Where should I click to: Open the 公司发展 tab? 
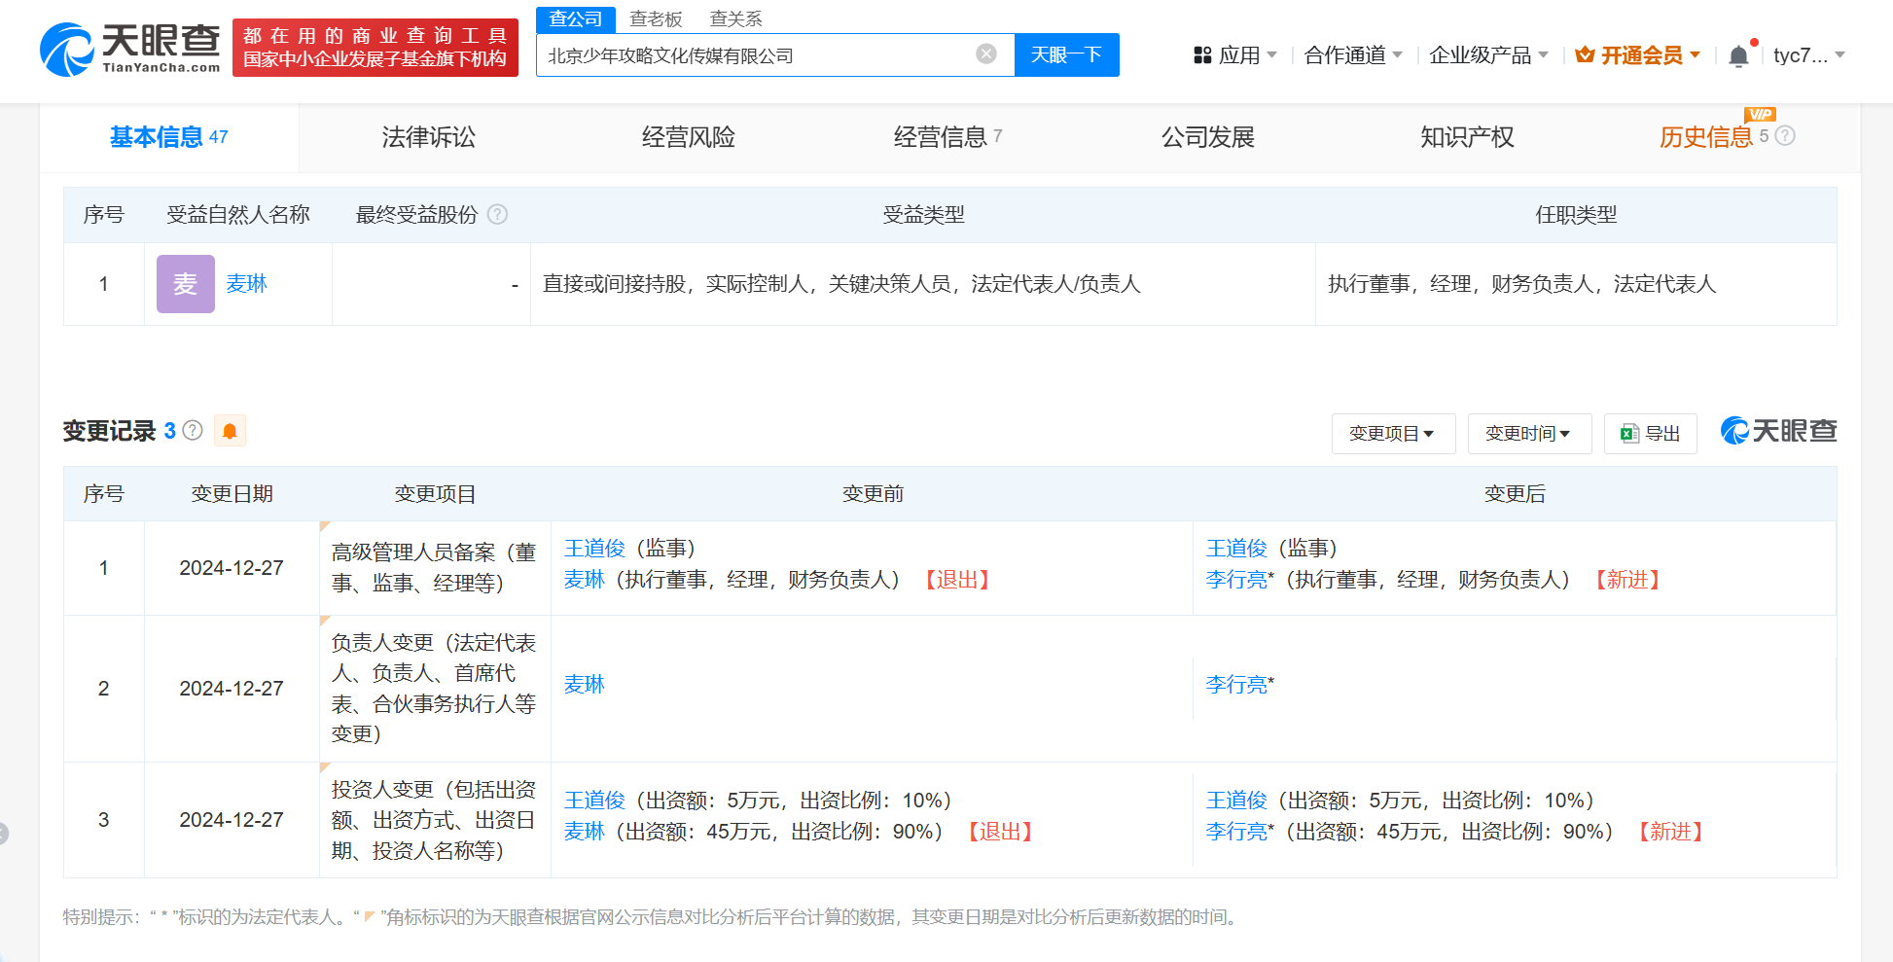tap(1208, 137)
